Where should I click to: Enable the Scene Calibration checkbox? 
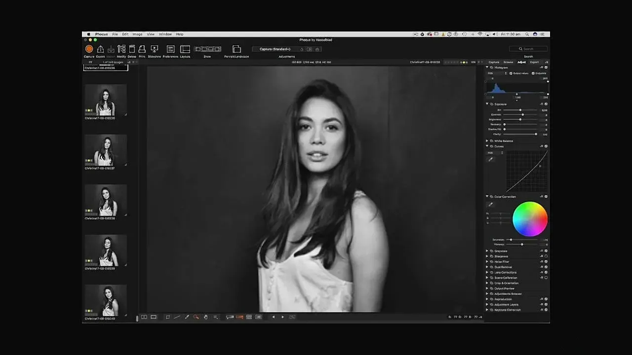tap(546, 278)
